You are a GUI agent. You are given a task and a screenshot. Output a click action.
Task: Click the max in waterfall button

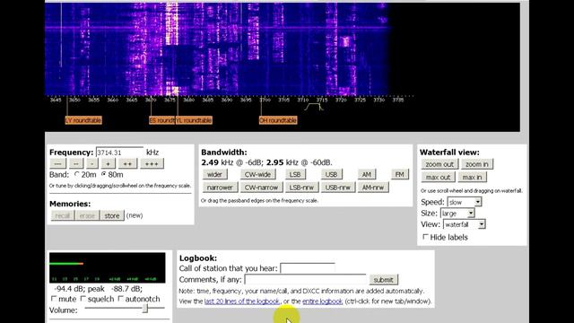pyautogui.click(x=473, y=178)
